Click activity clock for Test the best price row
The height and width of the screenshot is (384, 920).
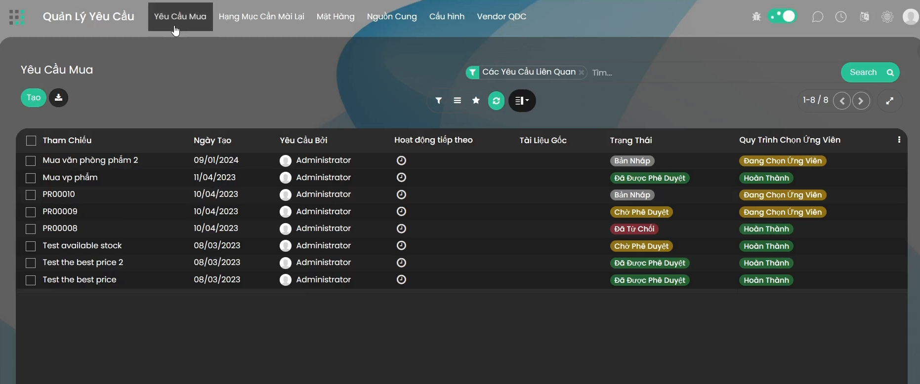pyautogui.click(x=401, y=280)
